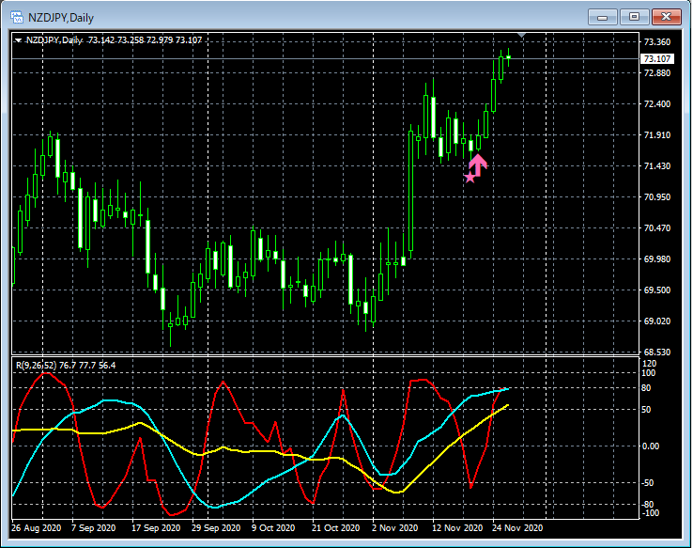
Task: Click the 29 Sep 2020 date label
Action: 216,528
